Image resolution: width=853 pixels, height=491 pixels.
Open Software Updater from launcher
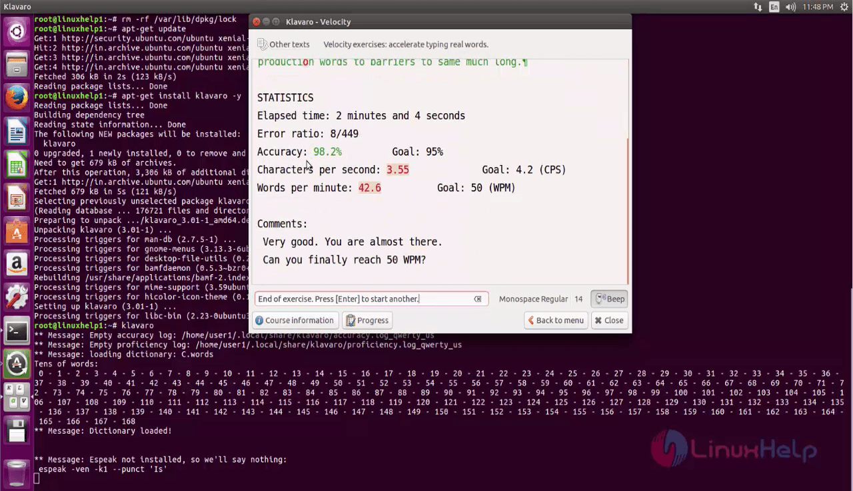17,364
